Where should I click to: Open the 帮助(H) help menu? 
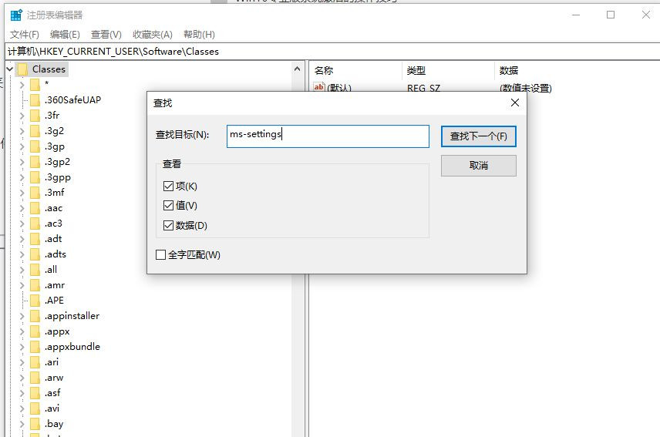point(199,35)
